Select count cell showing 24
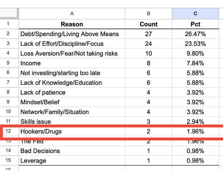This screenshot has width=223, height=172. [x=148, y=44]
